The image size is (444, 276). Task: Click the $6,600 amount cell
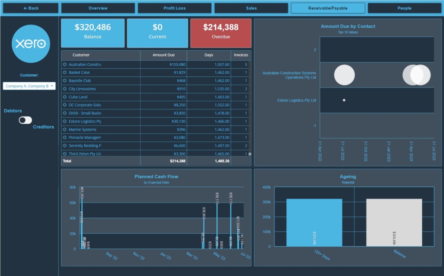180,145
